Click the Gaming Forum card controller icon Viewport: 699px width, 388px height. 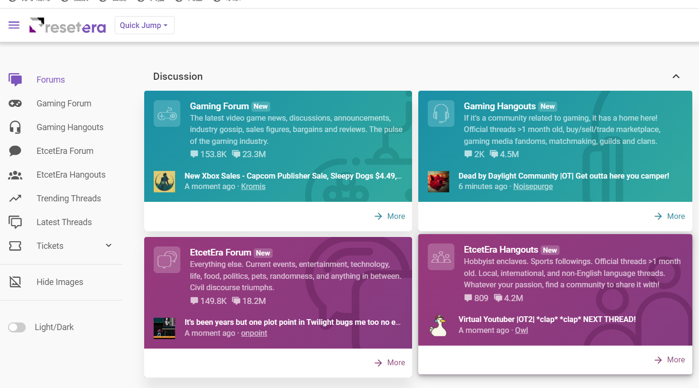click(167, 114)
